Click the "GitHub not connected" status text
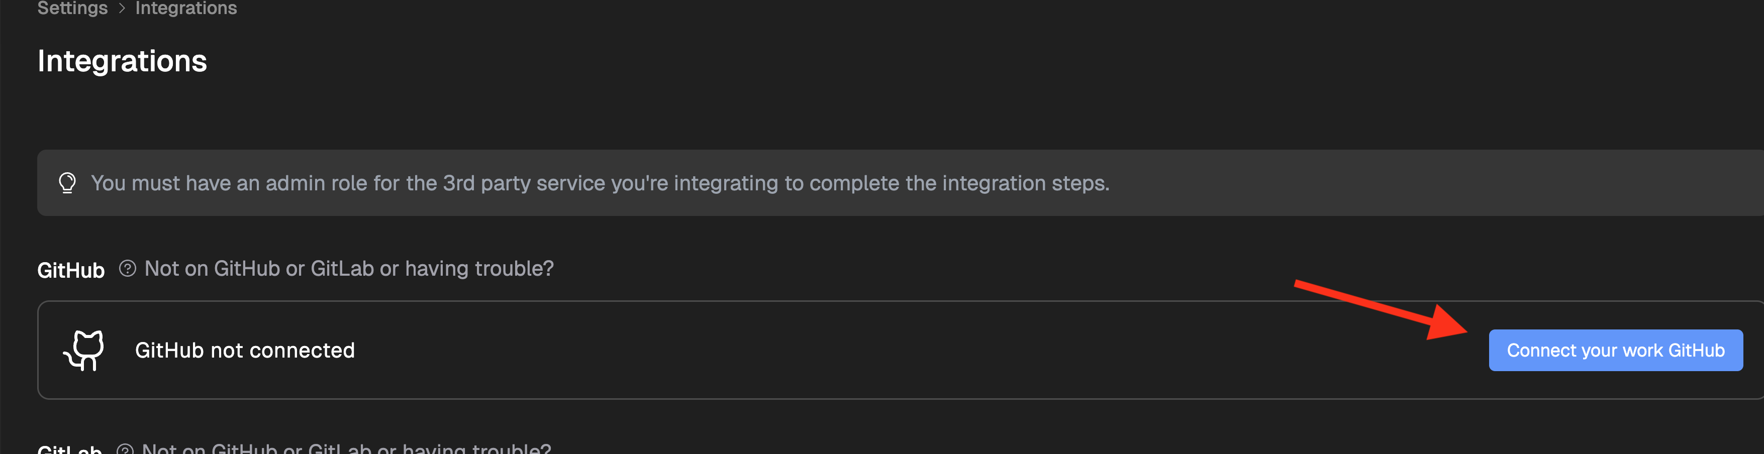The image size is (1764, 454). pos(244,350)
